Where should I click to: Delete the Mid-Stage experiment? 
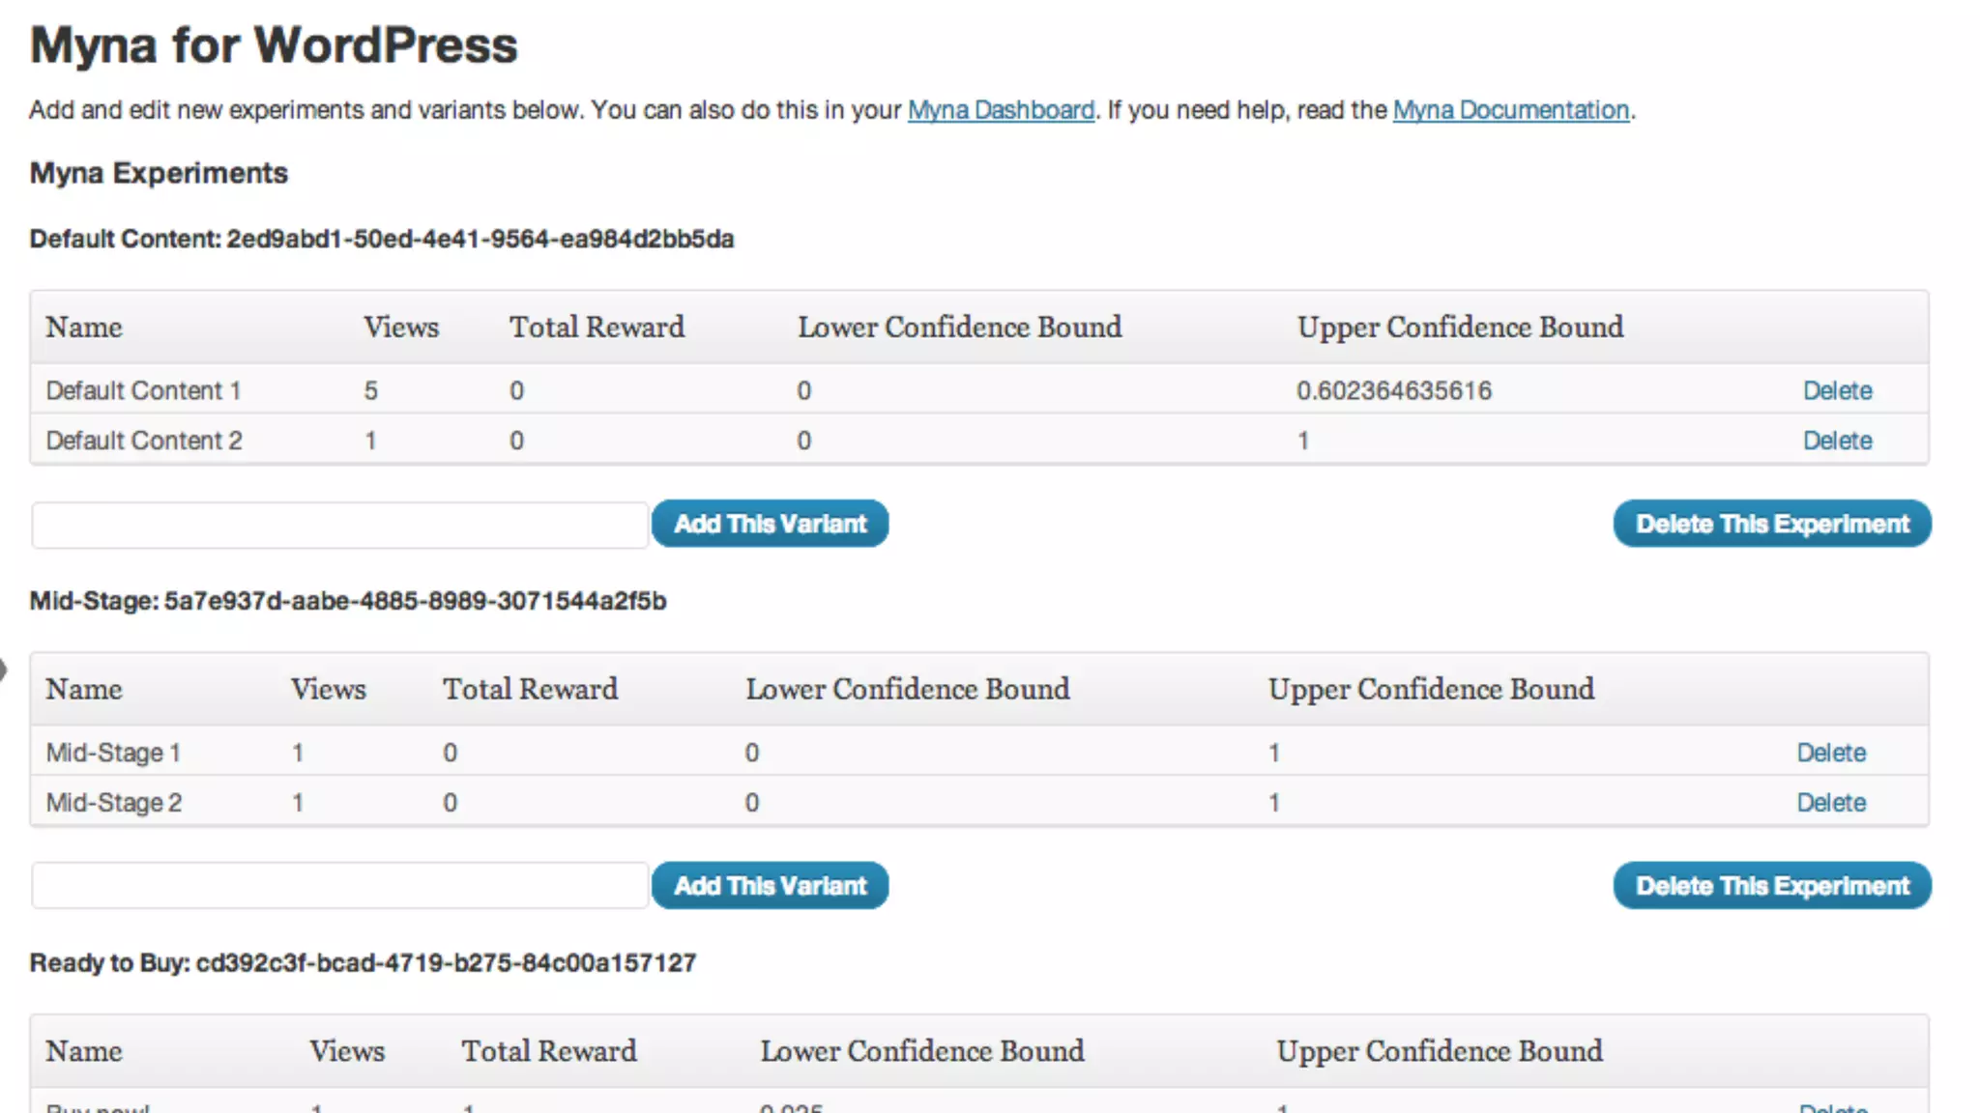1771,886
